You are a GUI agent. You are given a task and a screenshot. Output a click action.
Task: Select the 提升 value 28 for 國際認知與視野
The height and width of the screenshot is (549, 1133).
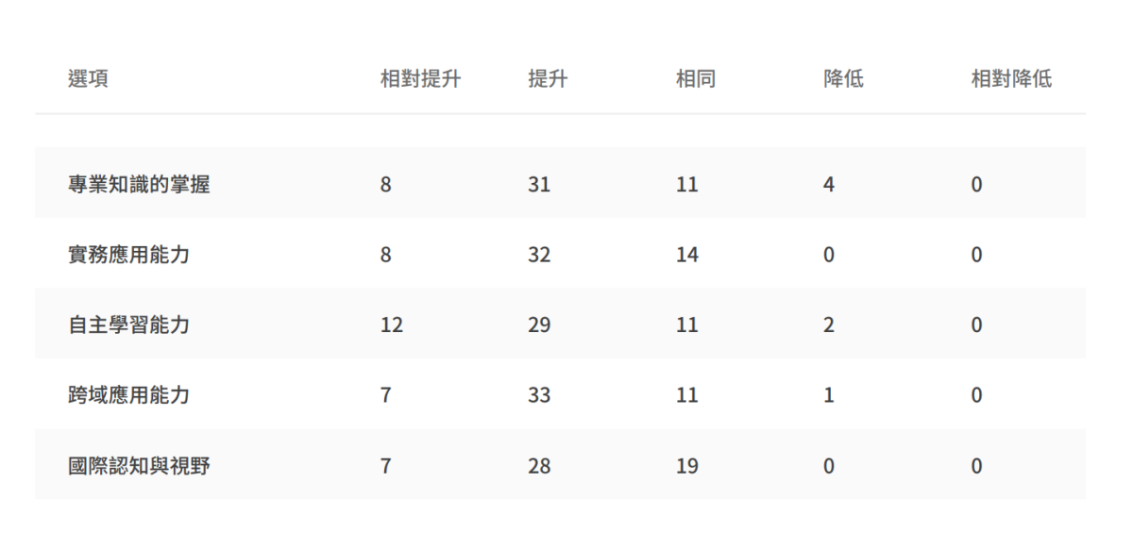coord(539,466)
